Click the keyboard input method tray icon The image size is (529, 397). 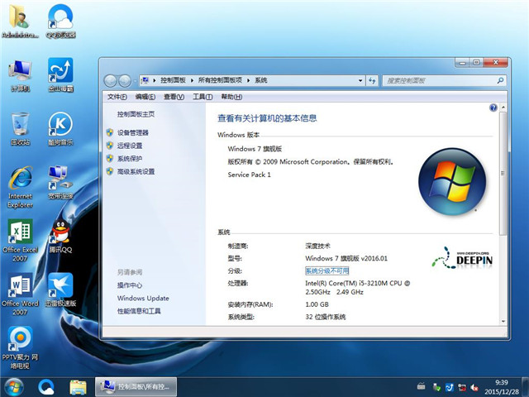(x=421, y=386)
